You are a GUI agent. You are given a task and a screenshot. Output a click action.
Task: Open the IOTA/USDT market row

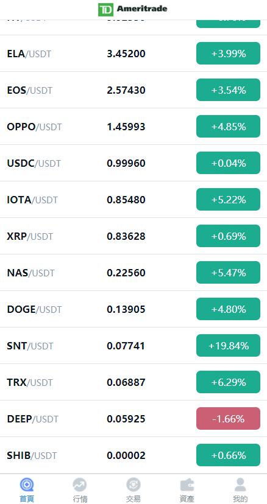tap(133, 200)
